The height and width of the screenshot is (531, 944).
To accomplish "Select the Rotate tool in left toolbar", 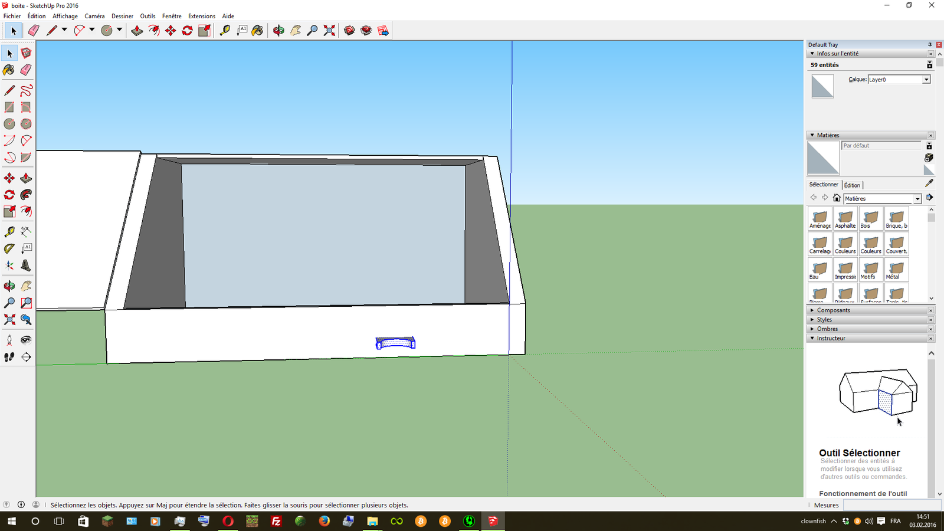I will (x=9, y=195).
